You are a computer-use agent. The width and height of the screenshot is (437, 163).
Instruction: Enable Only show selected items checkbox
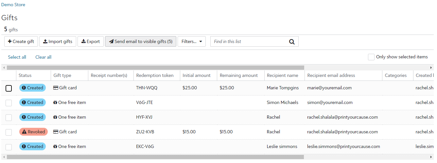pyautogui.click(x=371, y=57)
